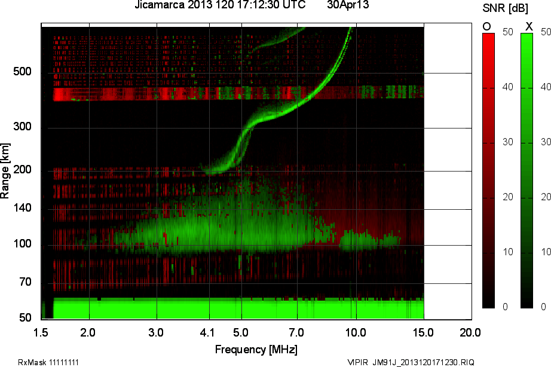Click the '15.0' frequency tick label
The width and height of the screenshot is (551, 367).
point(423,332)
